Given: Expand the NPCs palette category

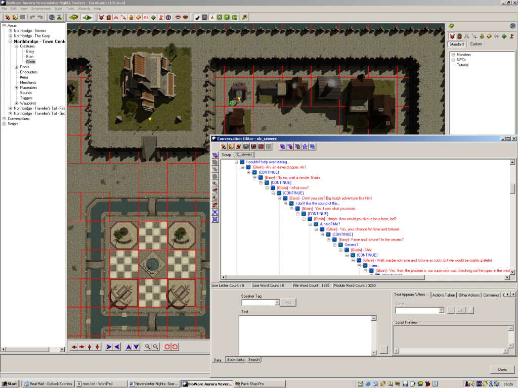Looking at the screenshot, I should (453, 60).
